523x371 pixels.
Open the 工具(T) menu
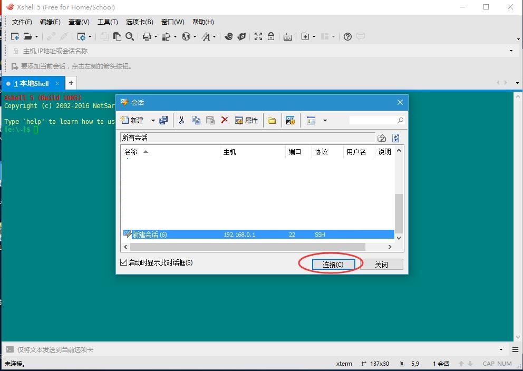click(x=108, y=22)
